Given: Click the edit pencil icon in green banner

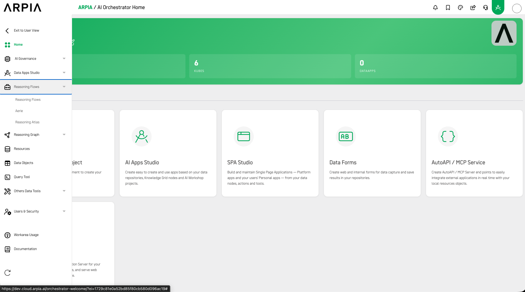Looking at the screenshot, I should tap(73, 42).
